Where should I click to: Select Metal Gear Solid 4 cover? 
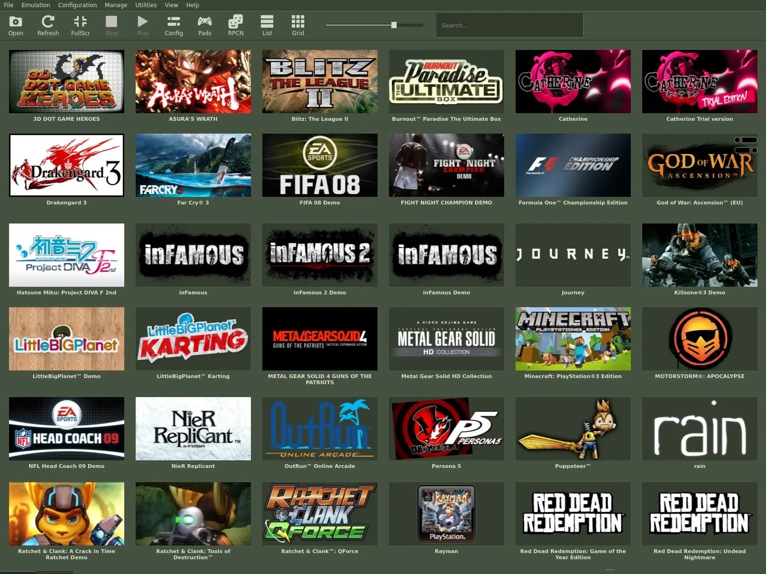point(320,339)
